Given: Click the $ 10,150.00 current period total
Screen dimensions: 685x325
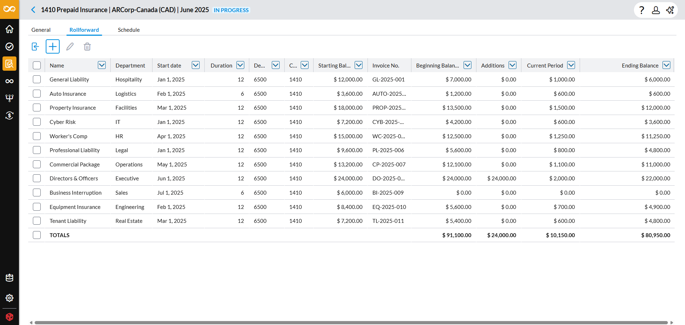Looking at the screenshot, I should [560, 235].
